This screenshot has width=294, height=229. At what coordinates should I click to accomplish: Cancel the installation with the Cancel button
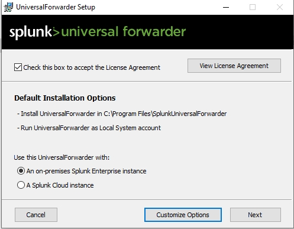coord(36,215)
